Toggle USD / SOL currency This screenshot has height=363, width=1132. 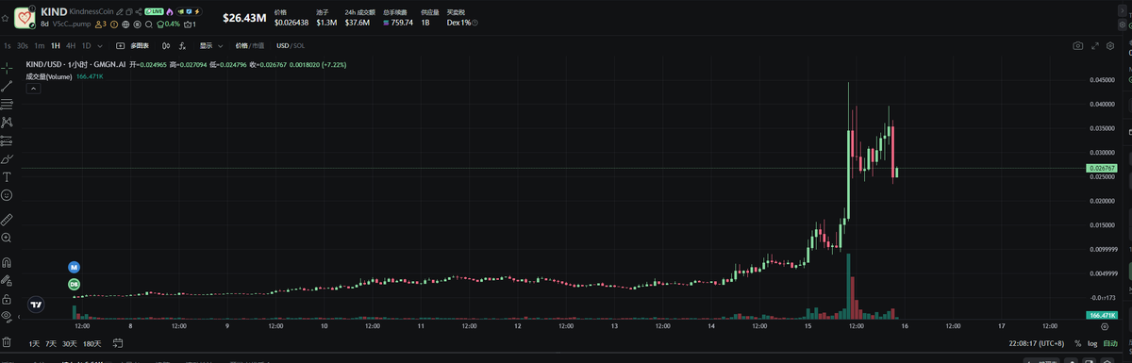[x=291, y=45]
